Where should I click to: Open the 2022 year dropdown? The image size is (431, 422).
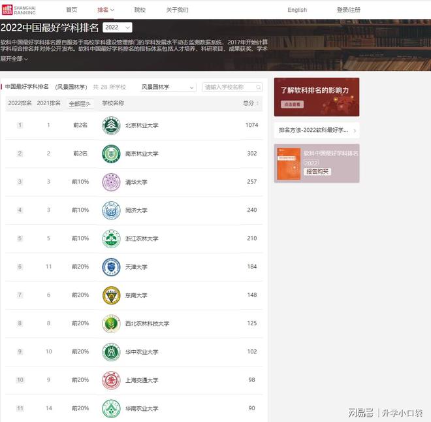click(118, 27)
